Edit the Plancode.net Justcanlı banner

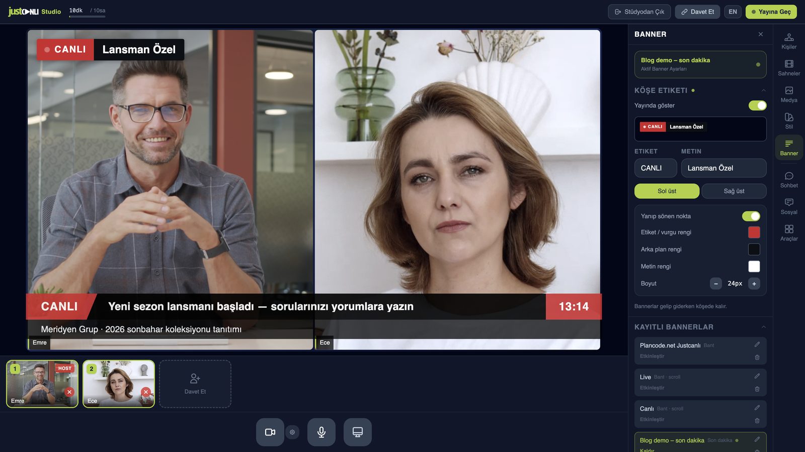pos(757,345)
